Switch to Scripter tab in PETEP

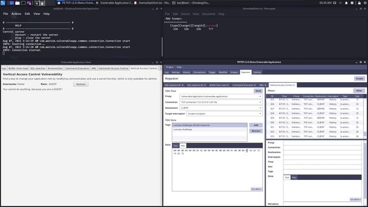[234, 72]
